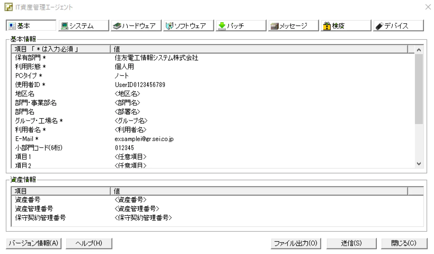434x254 pixels.
Task: Select the PCタイプ * row
Action: (x=213, y=76)
